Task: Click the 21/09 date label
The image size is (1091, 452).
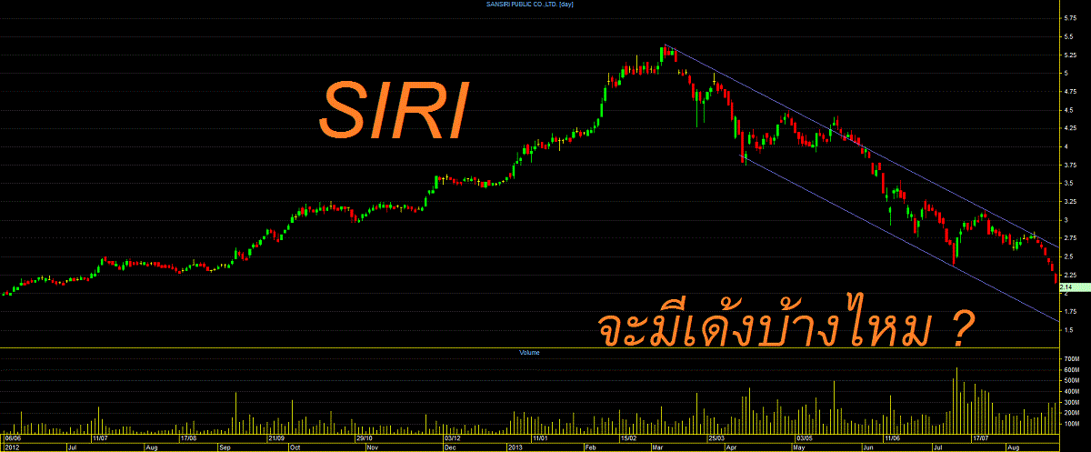Action: coord(277,437)
